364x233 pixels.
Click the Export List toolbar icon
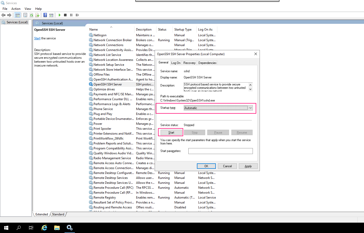point(37,15)
